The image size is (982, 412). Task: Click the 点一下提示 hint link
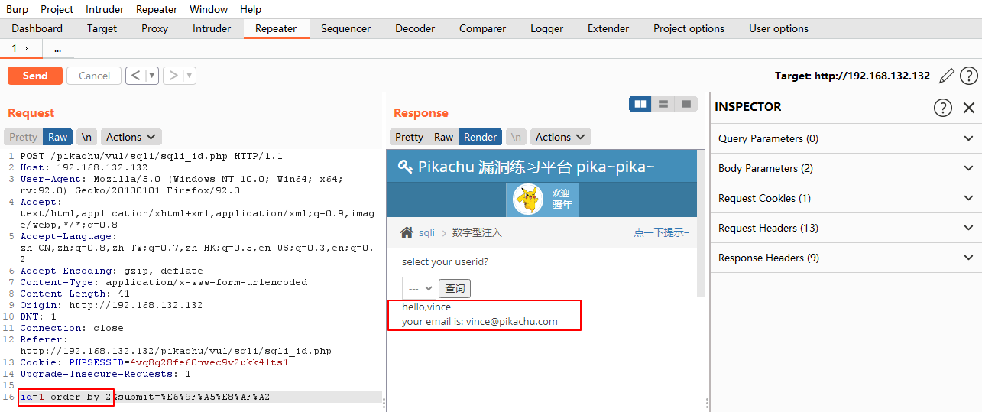(661, 232)
